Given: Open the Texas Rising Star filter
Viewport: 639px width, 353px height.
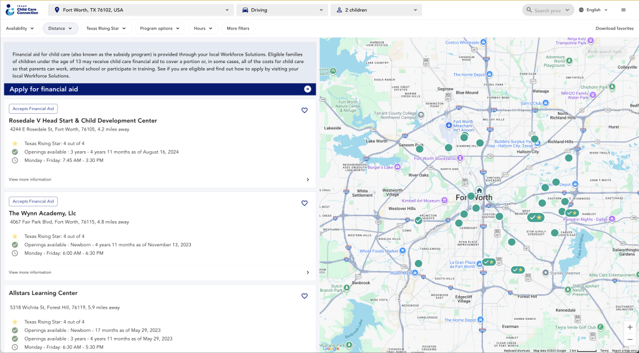Looking at the screenshot, I should click(106, 28).
